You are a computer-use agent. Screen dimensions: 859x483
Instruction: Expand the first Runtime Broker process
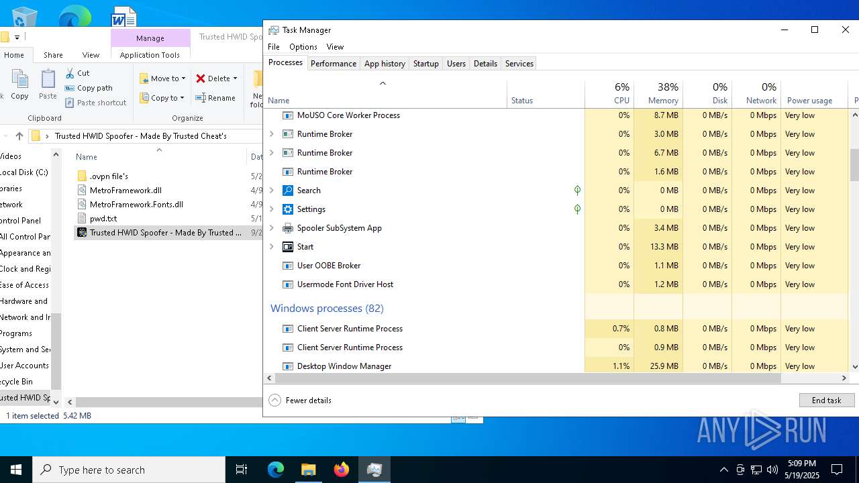coord(272,134)
